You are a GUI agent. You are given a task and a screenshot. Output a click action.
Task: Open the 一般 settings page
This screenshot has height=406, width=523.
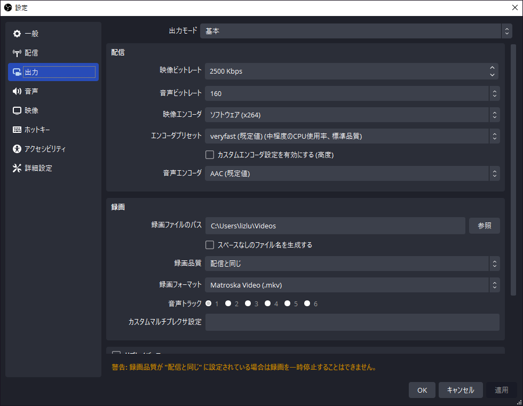[x=53, y=34]
